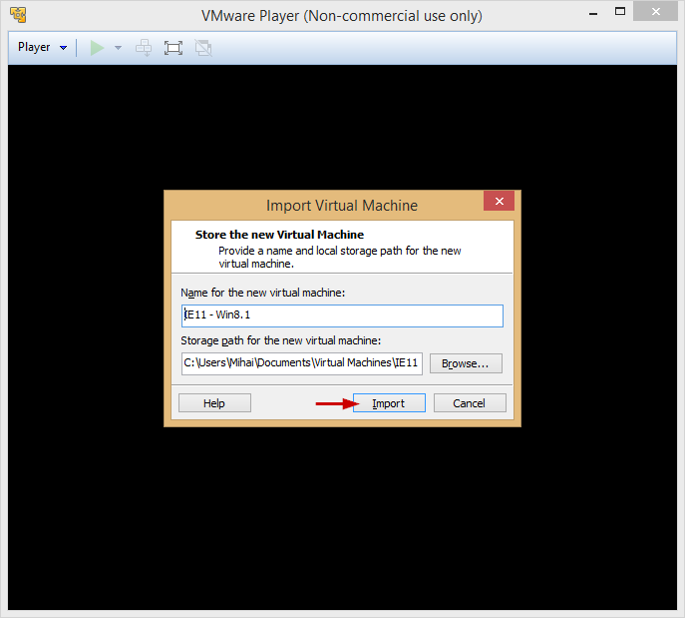Click the VMware Player app icon in title bar
Image resolution: width=685 pixels, height=618 pixels.
tap(17, 16)
